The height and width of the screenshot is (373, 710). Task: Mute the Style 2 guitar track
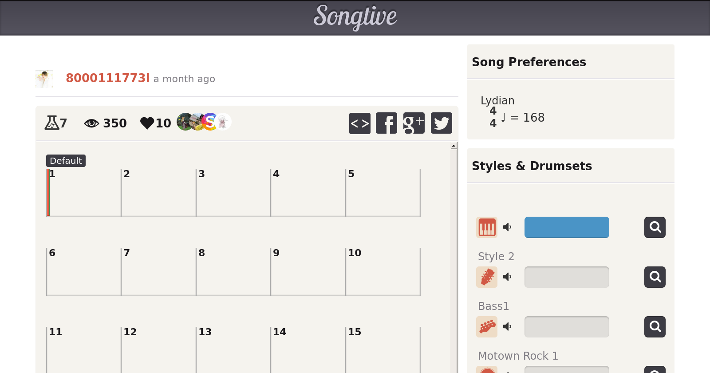coord(507,277)
